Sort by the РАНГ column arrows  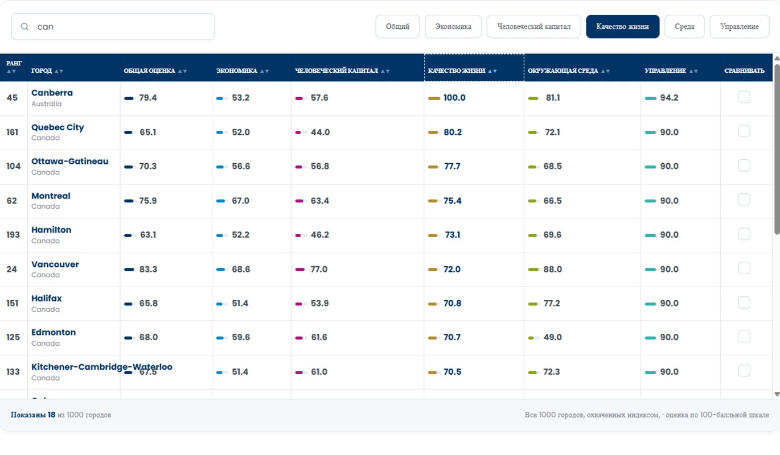[x=11, y=71]
